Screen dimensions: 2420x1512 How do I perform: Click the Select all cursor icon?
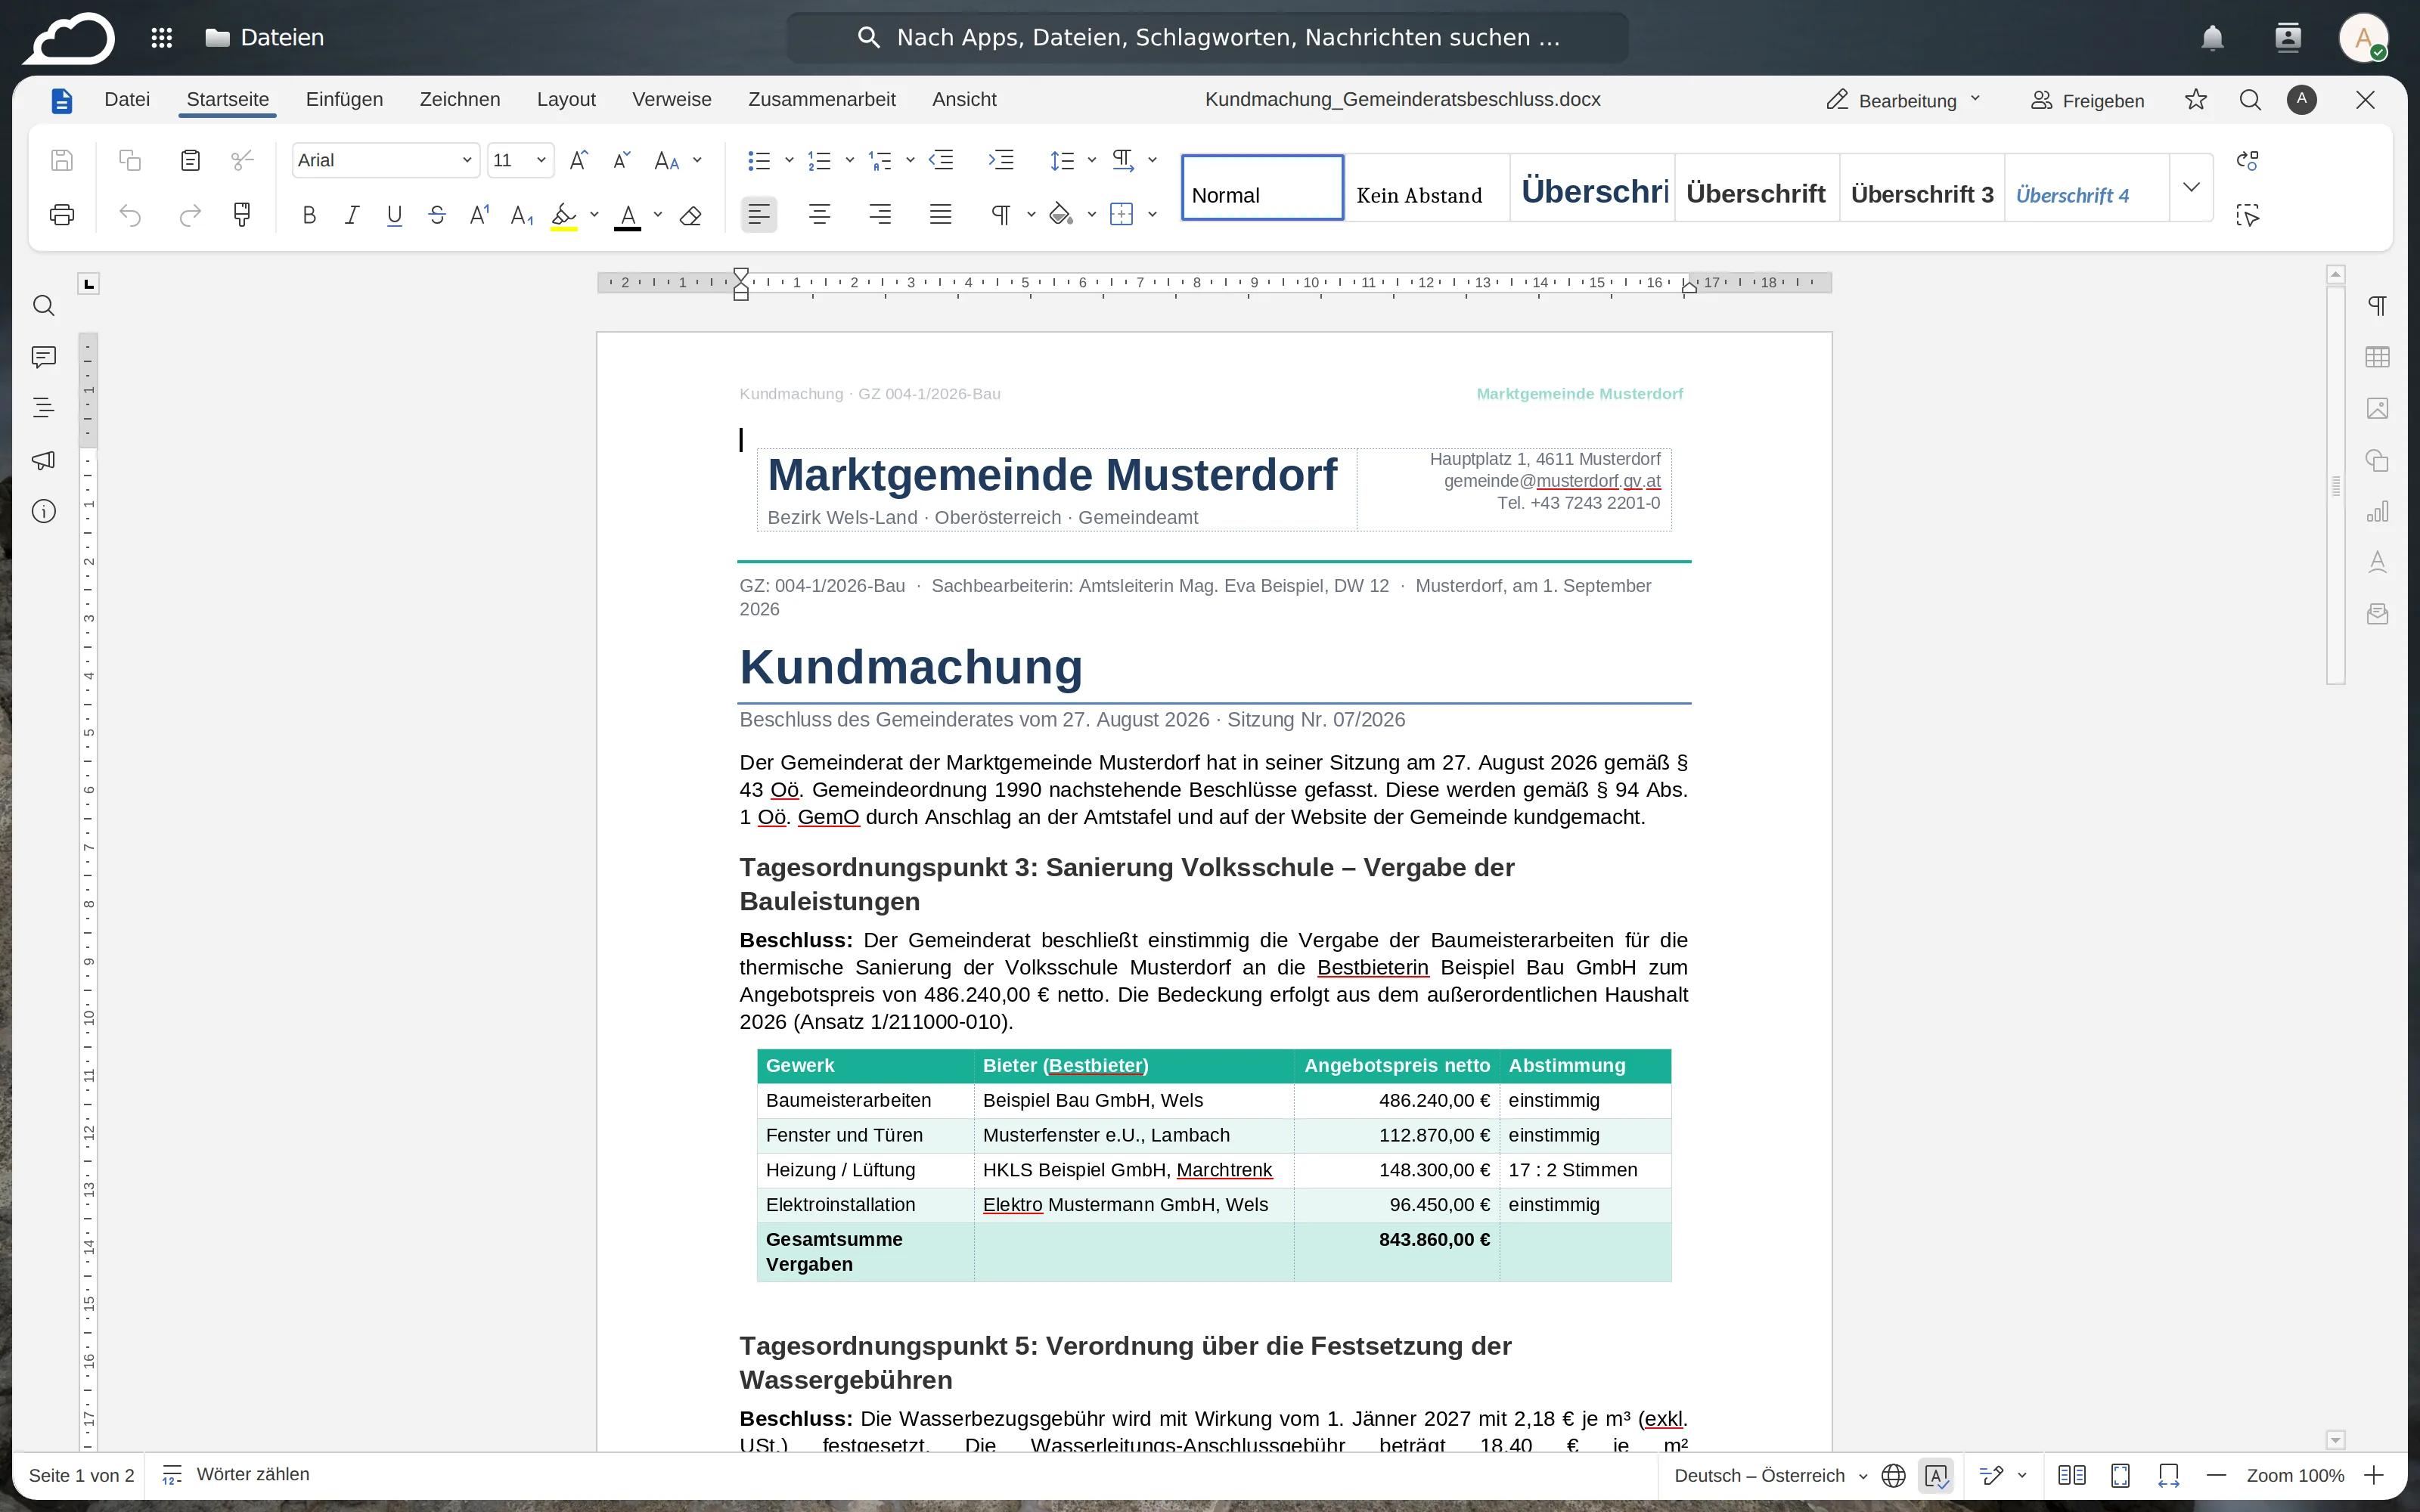click(2247, 215)
